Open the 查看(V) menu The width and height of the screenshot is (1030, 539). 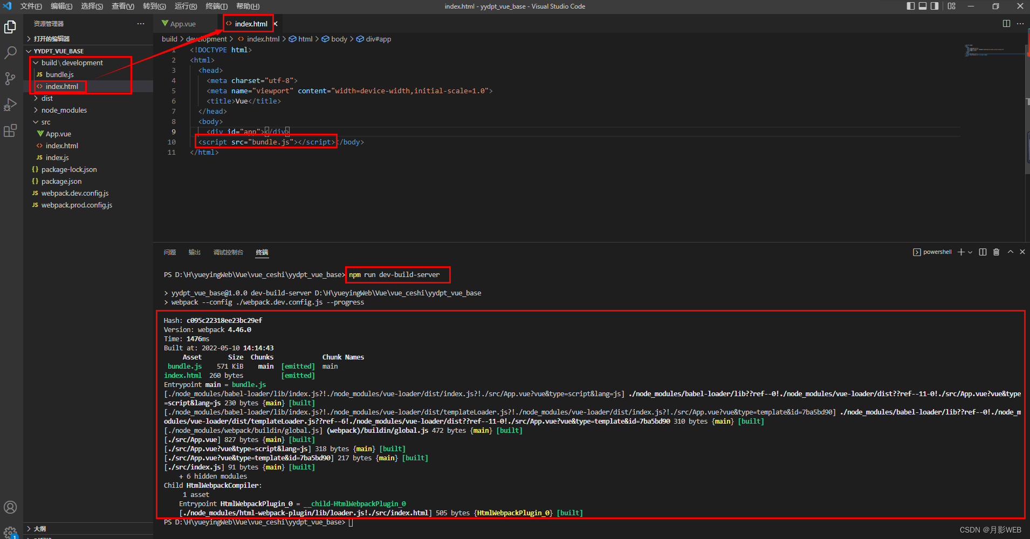123,6
